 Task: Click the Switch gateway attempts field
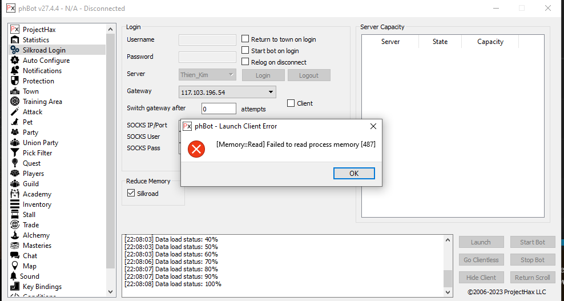click(x=219, y=109)
